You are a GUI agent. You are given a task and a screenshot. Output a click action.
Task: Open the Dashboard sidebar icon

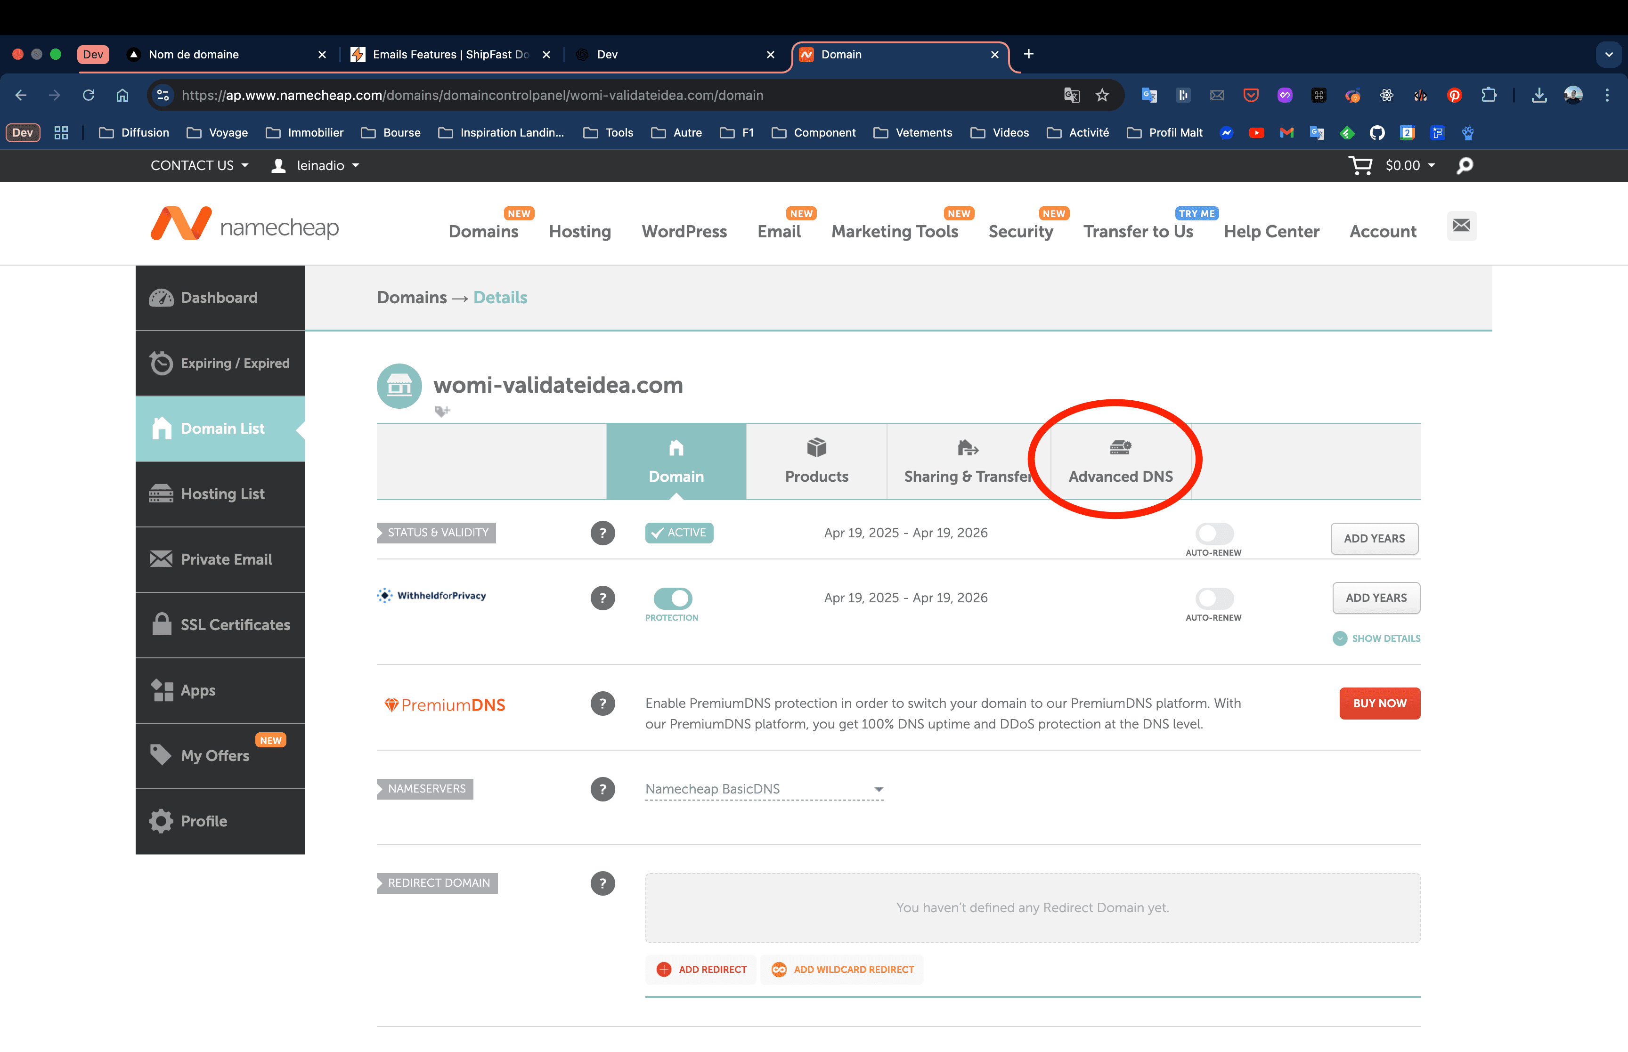click(x=161, y=298)
